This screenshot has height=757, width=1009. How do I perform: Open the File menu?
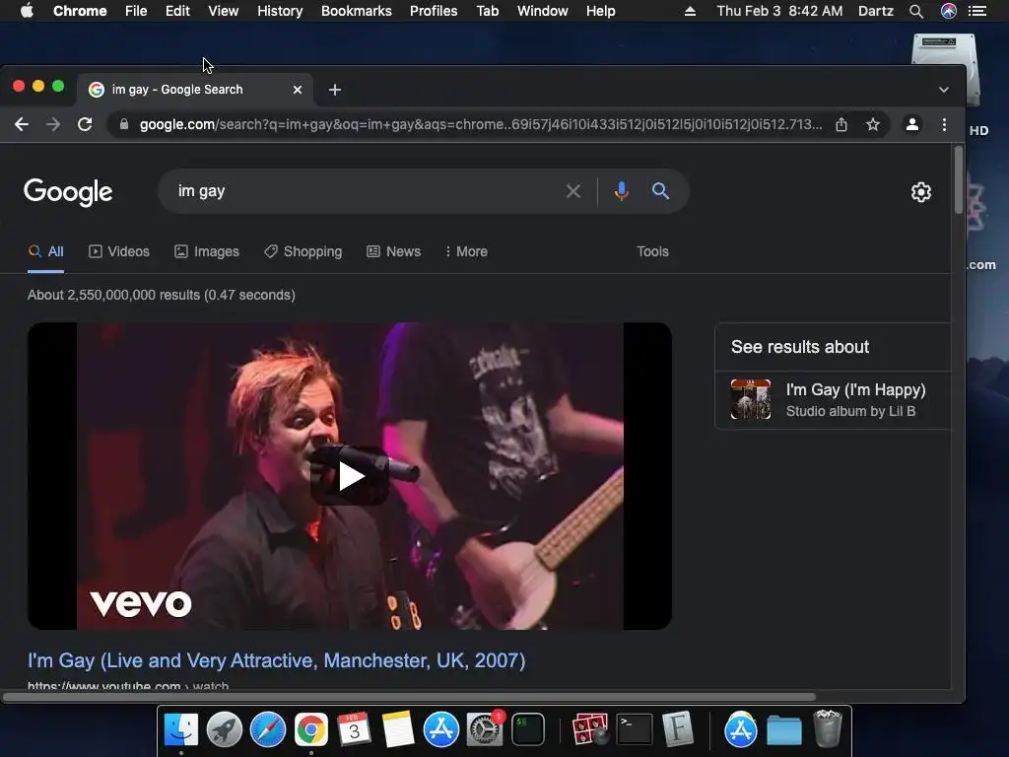pos(136,11)
